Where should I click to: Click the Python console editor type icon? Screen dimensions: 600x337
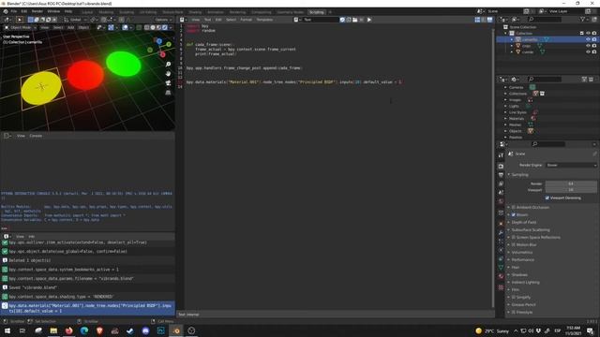(7, 136)
